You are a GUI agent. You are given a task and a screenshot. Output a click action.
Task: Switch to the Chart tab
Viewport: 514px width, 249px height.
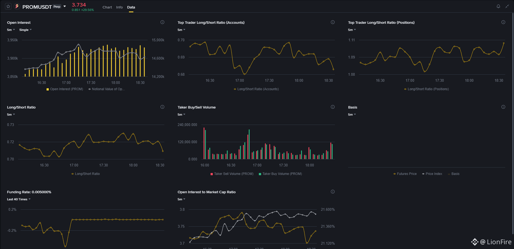click(107, 7)
